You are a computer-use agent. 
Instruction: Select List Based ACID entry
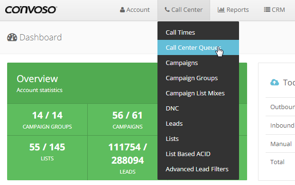coord(198,154)
